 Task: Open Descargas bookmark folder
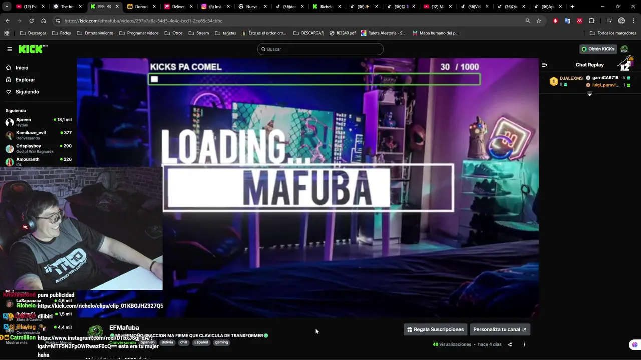pyautogui.click(x=33, y=33)
